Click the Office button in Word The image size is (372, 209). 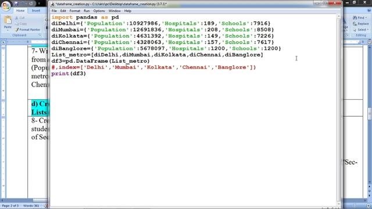pyautogui.click(x=6, y=6)
